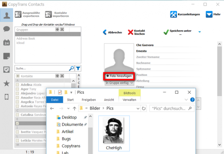Open the Ansicht ribbon tab
Image resolution: width=224 pixels, height=154 pixels.
click(x=109, y=100)
